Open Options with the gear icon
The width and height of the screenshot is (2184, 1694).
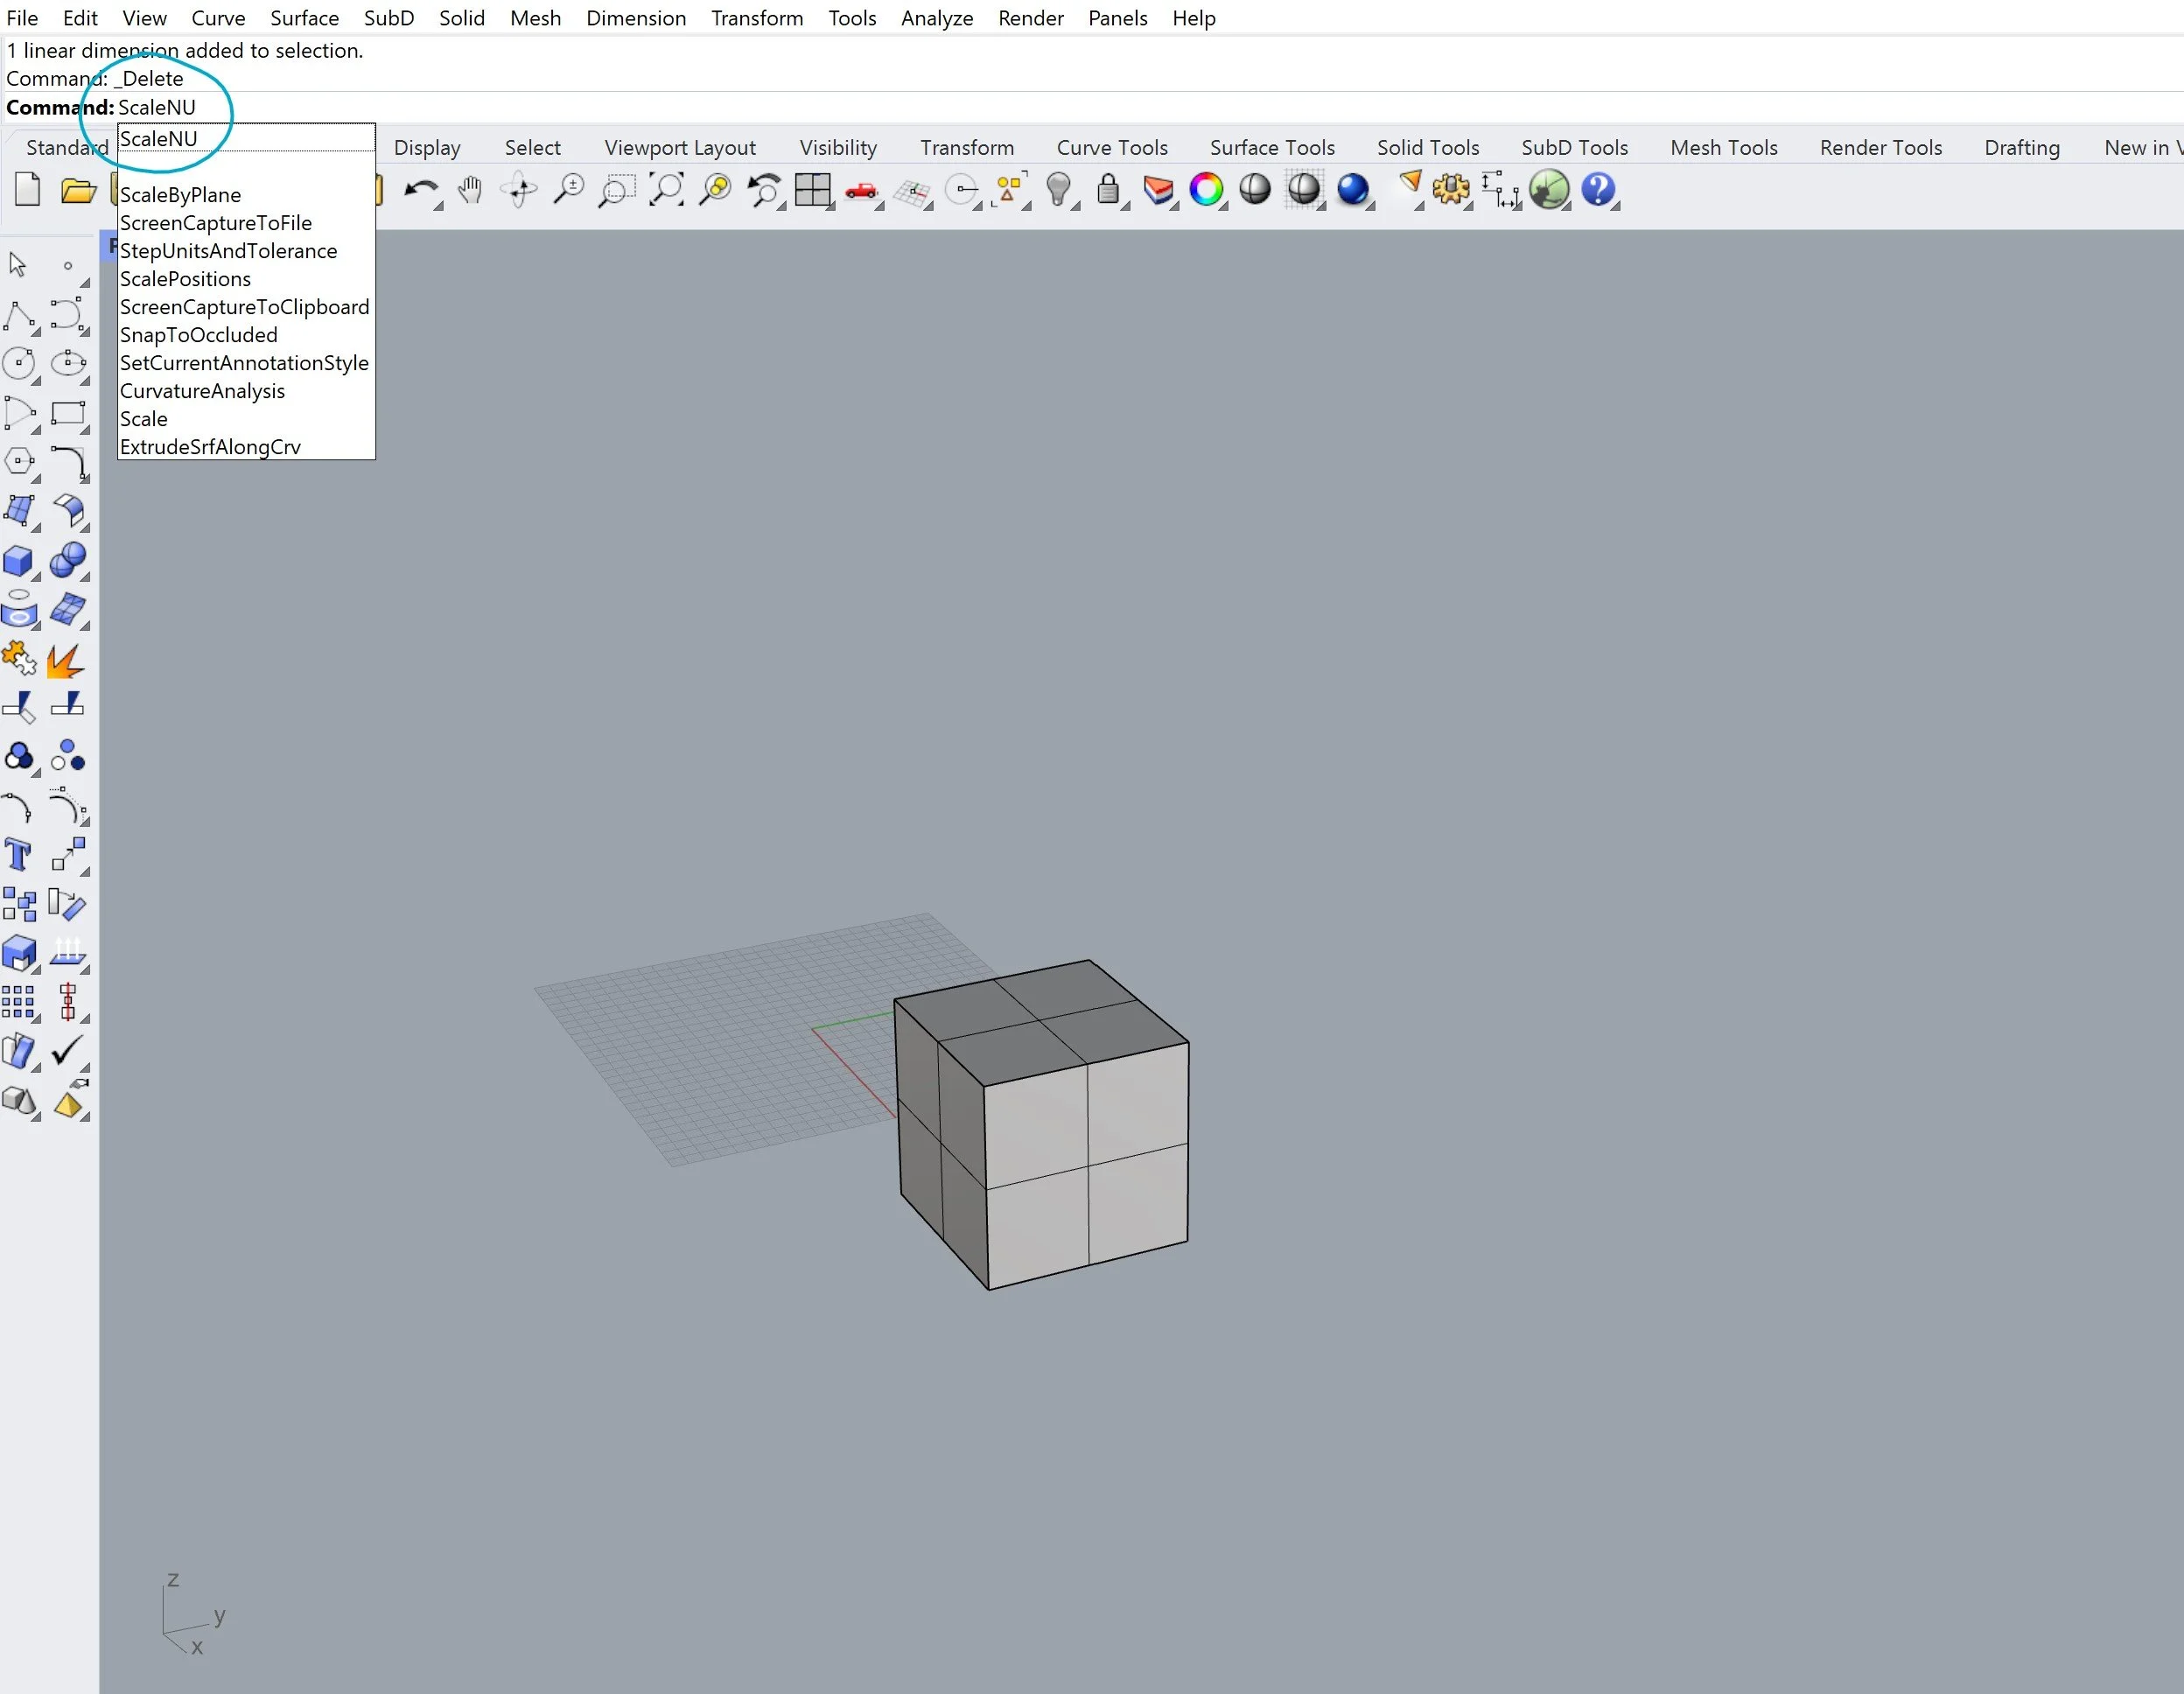(1450, 189)
